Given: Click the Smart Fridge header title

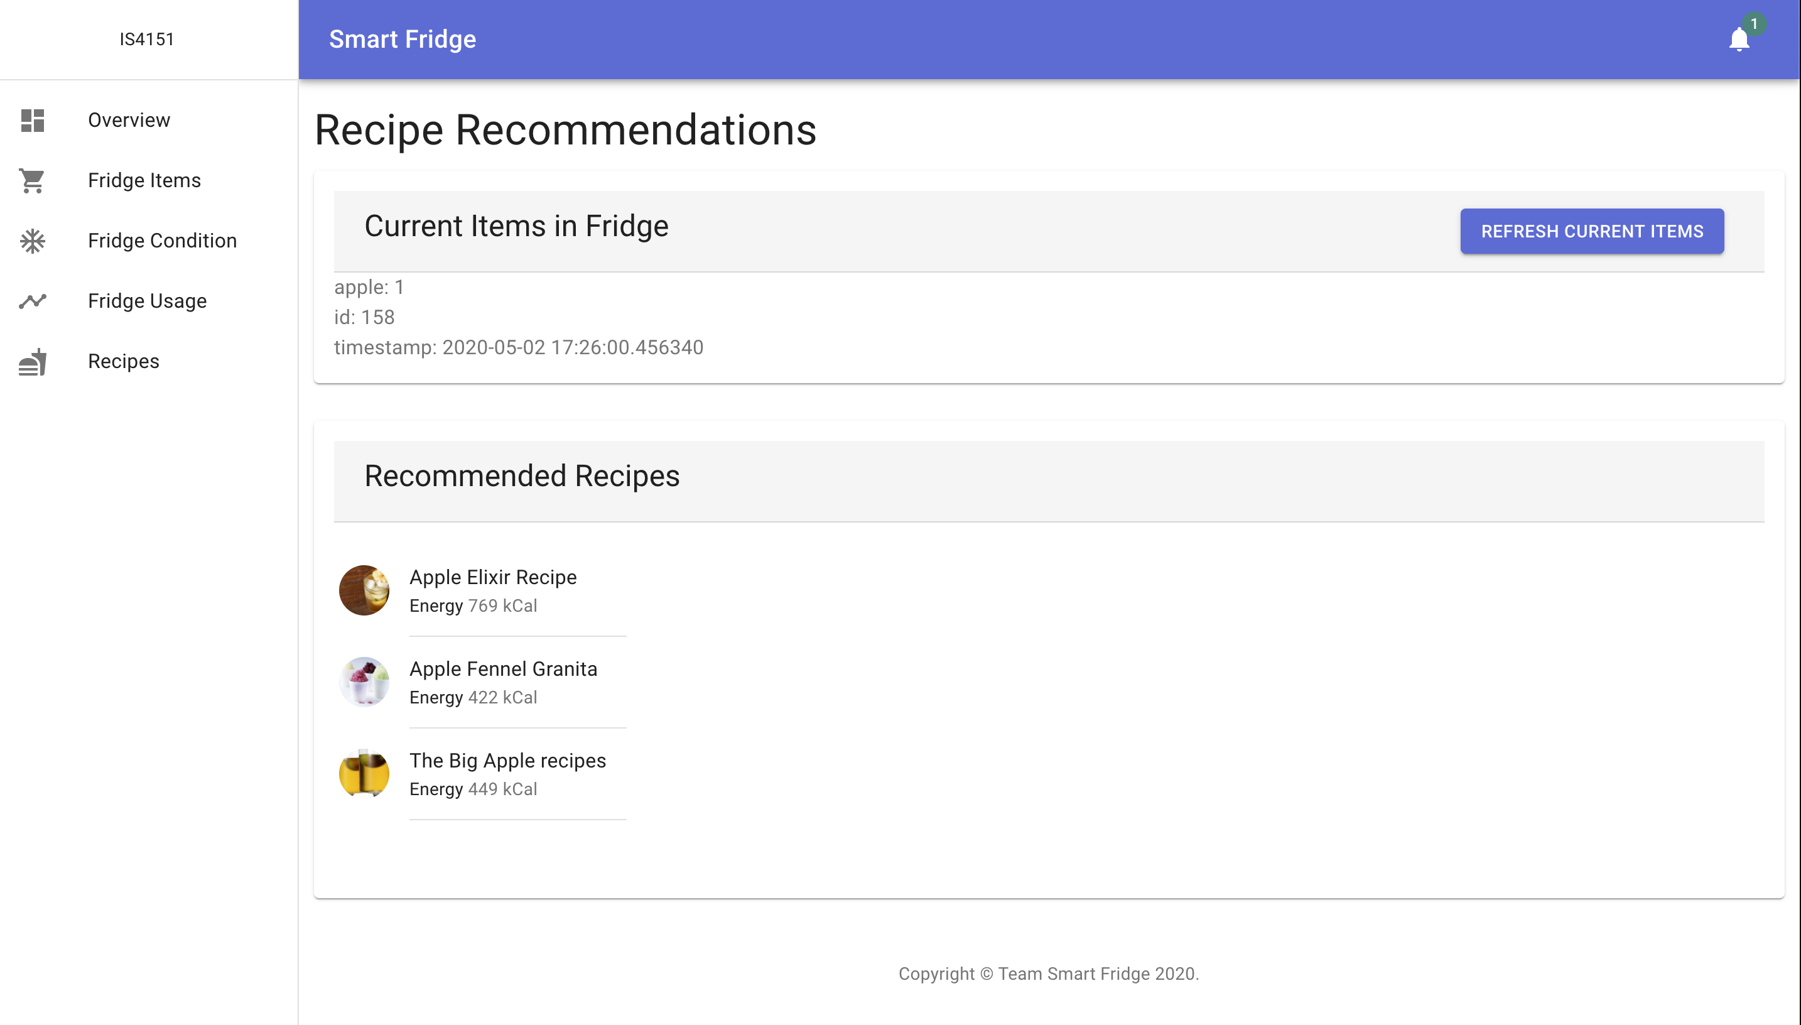Looking at the screenshot, I should point(403,40).
